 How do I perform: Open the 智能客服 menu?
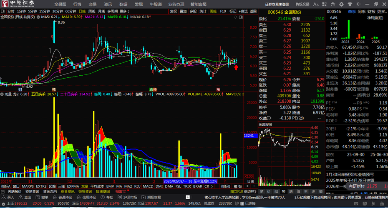coord(199,4)
